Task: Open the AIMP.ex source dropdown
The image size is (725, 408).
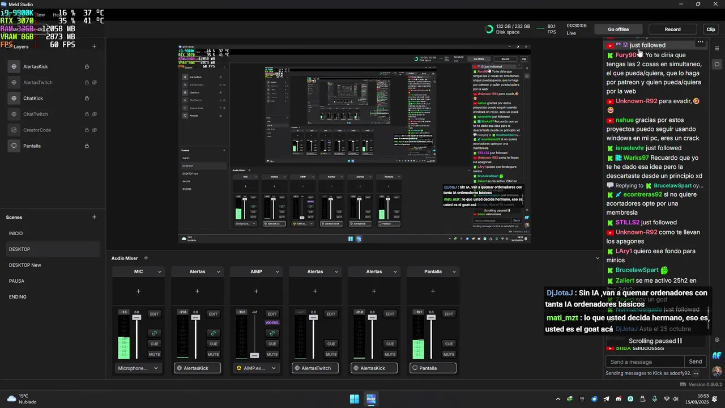Action: coord(256,368)
